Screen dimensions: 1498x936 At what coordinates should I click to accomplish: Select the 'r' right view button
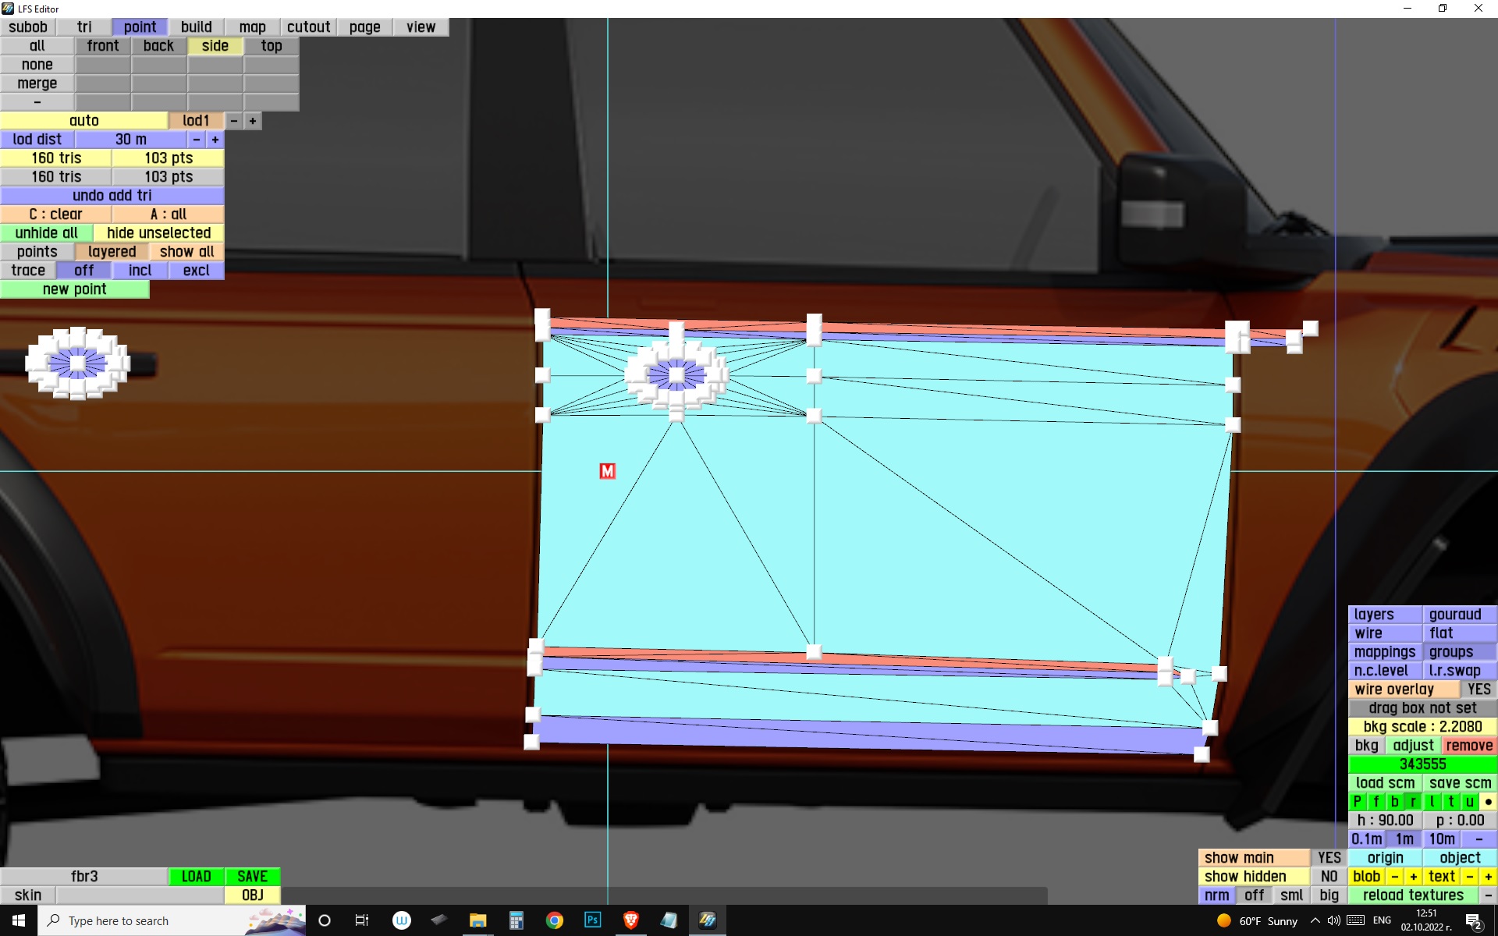pyautogui.click(x=1413, y=802)
